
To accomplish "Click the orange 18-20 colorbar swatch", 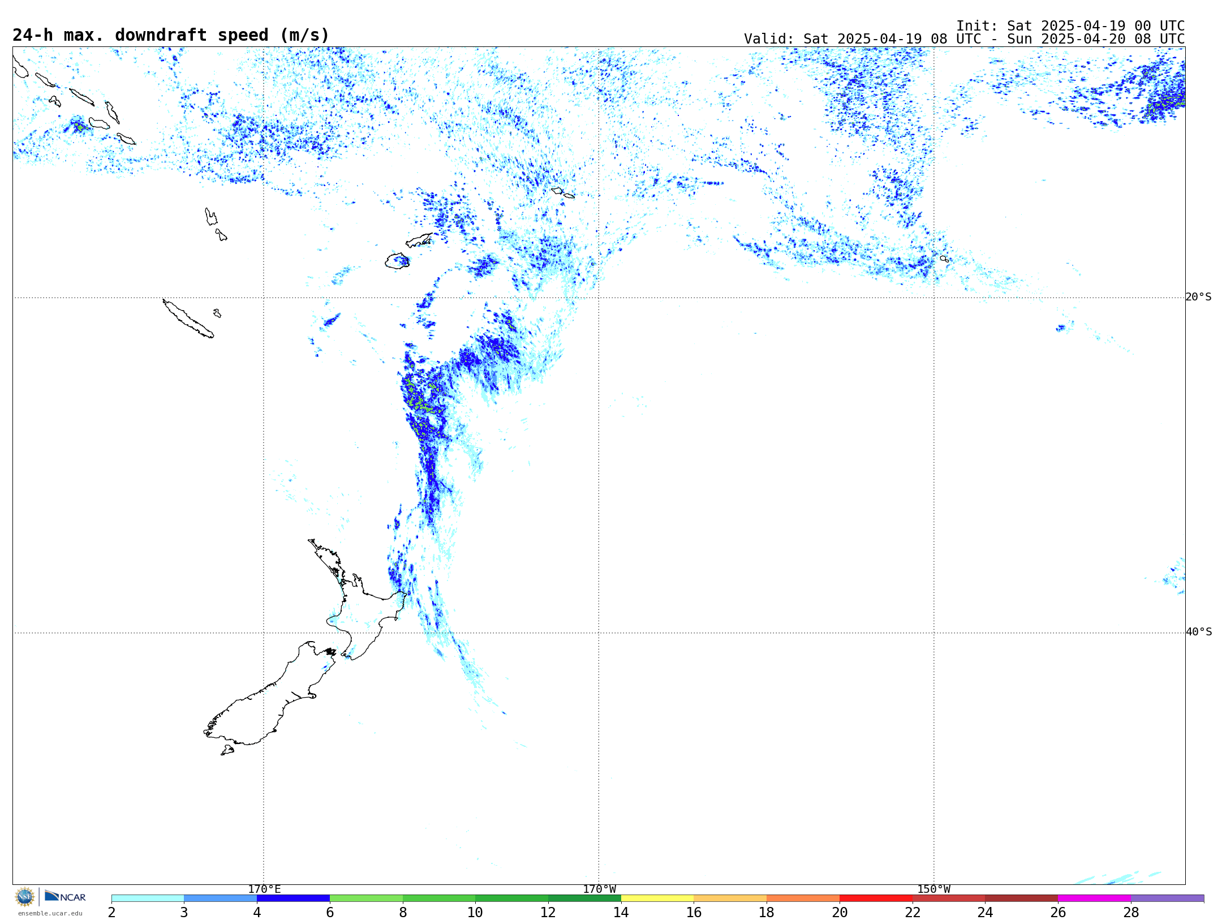I will tap(803, 898).
